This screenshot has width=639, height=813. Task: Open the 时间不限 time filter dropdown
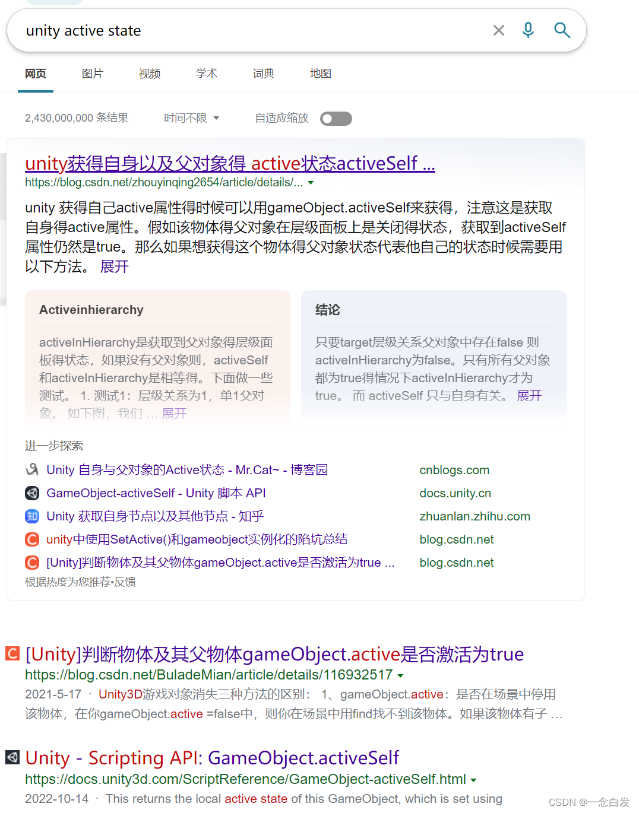pos(192,118)
